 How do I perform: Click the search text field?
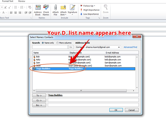[50, 47]
